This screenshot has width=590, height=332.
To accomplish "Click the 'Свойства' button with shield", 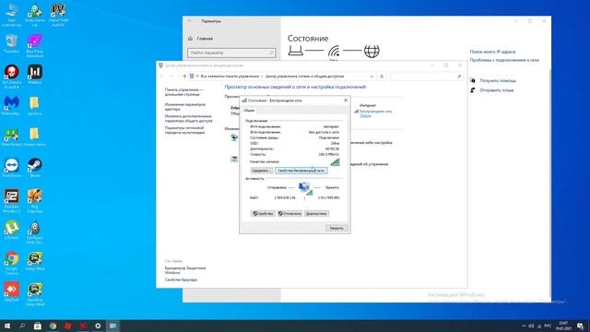I will click(x=263, y=213).
